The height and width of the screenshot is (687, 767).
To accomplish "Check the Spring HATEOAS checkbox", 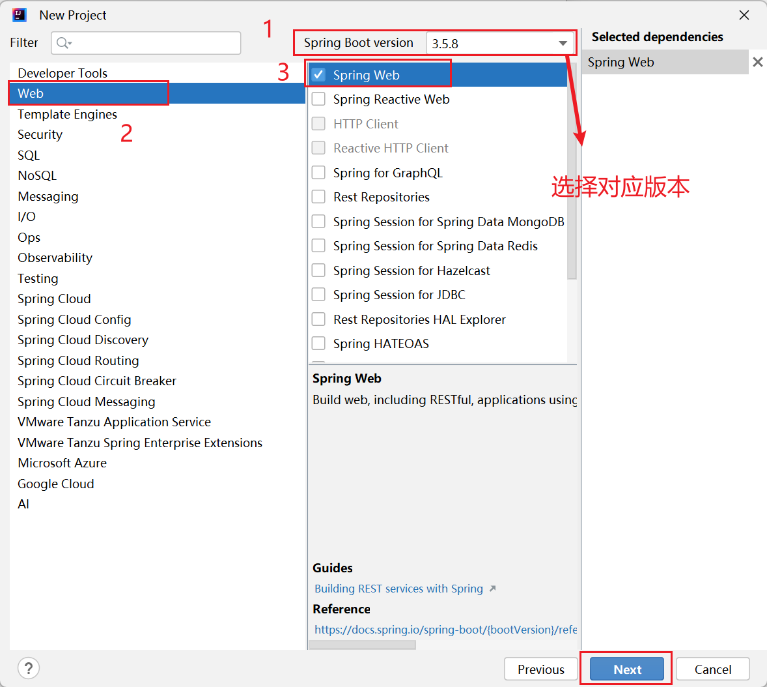I will point(318,343).
